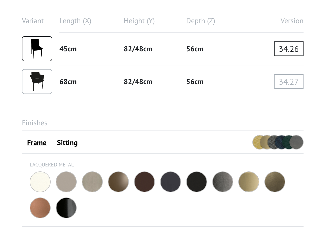This screenshot has height=236, width=327.
Task: Pick the matte black swatch
Action: (x=197, y=182)
